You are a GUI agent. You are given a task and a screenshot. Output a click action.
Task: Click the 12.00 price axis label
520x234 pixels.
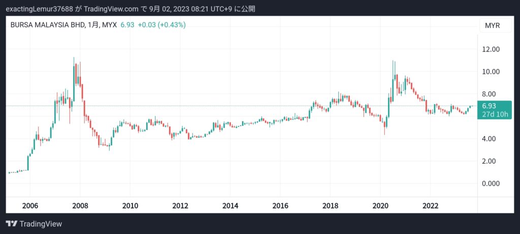491,49
